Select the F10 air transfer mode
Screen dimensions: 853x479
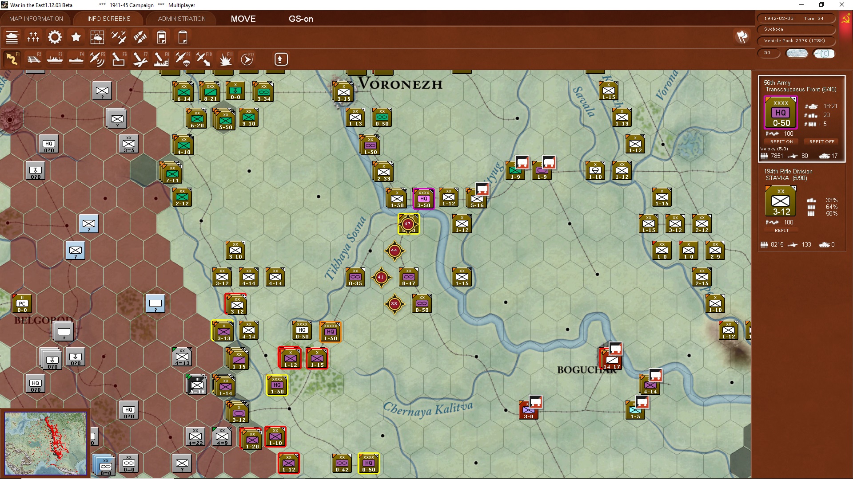point(204,59)
